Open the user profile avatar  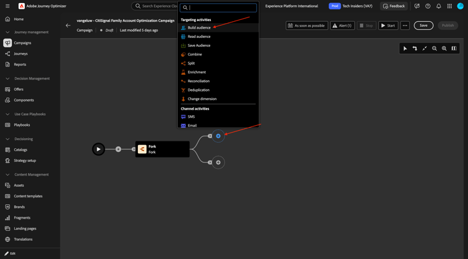461,6
